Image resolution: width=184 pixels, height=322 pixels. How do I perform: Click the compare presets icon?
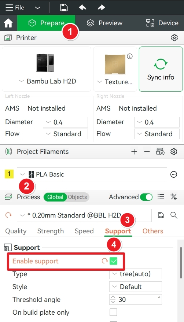coord(174,197)
